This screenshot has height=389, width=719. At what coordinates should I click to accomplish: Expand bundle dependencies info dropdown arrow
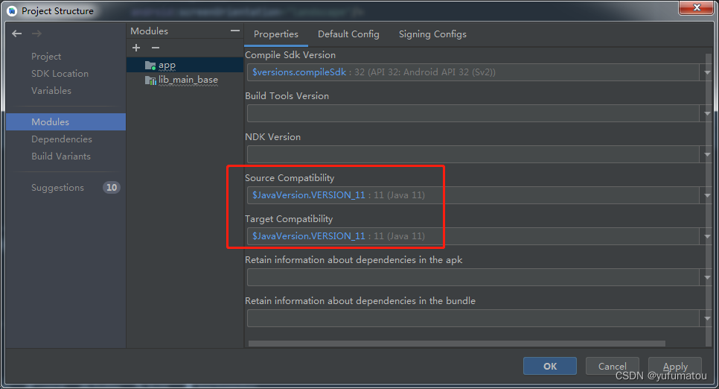coord(706,318)
